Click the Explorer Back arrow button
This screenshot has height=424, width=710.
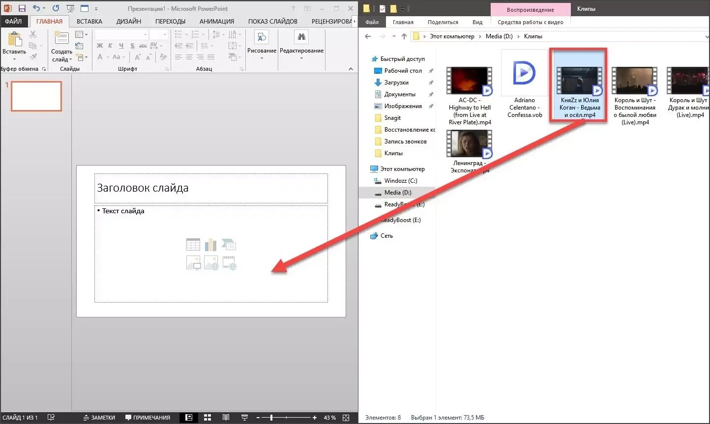point(368,36)
